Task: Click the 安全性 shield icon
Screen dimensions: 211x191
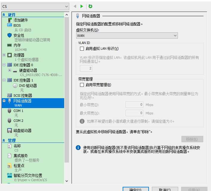Action: 10,35
